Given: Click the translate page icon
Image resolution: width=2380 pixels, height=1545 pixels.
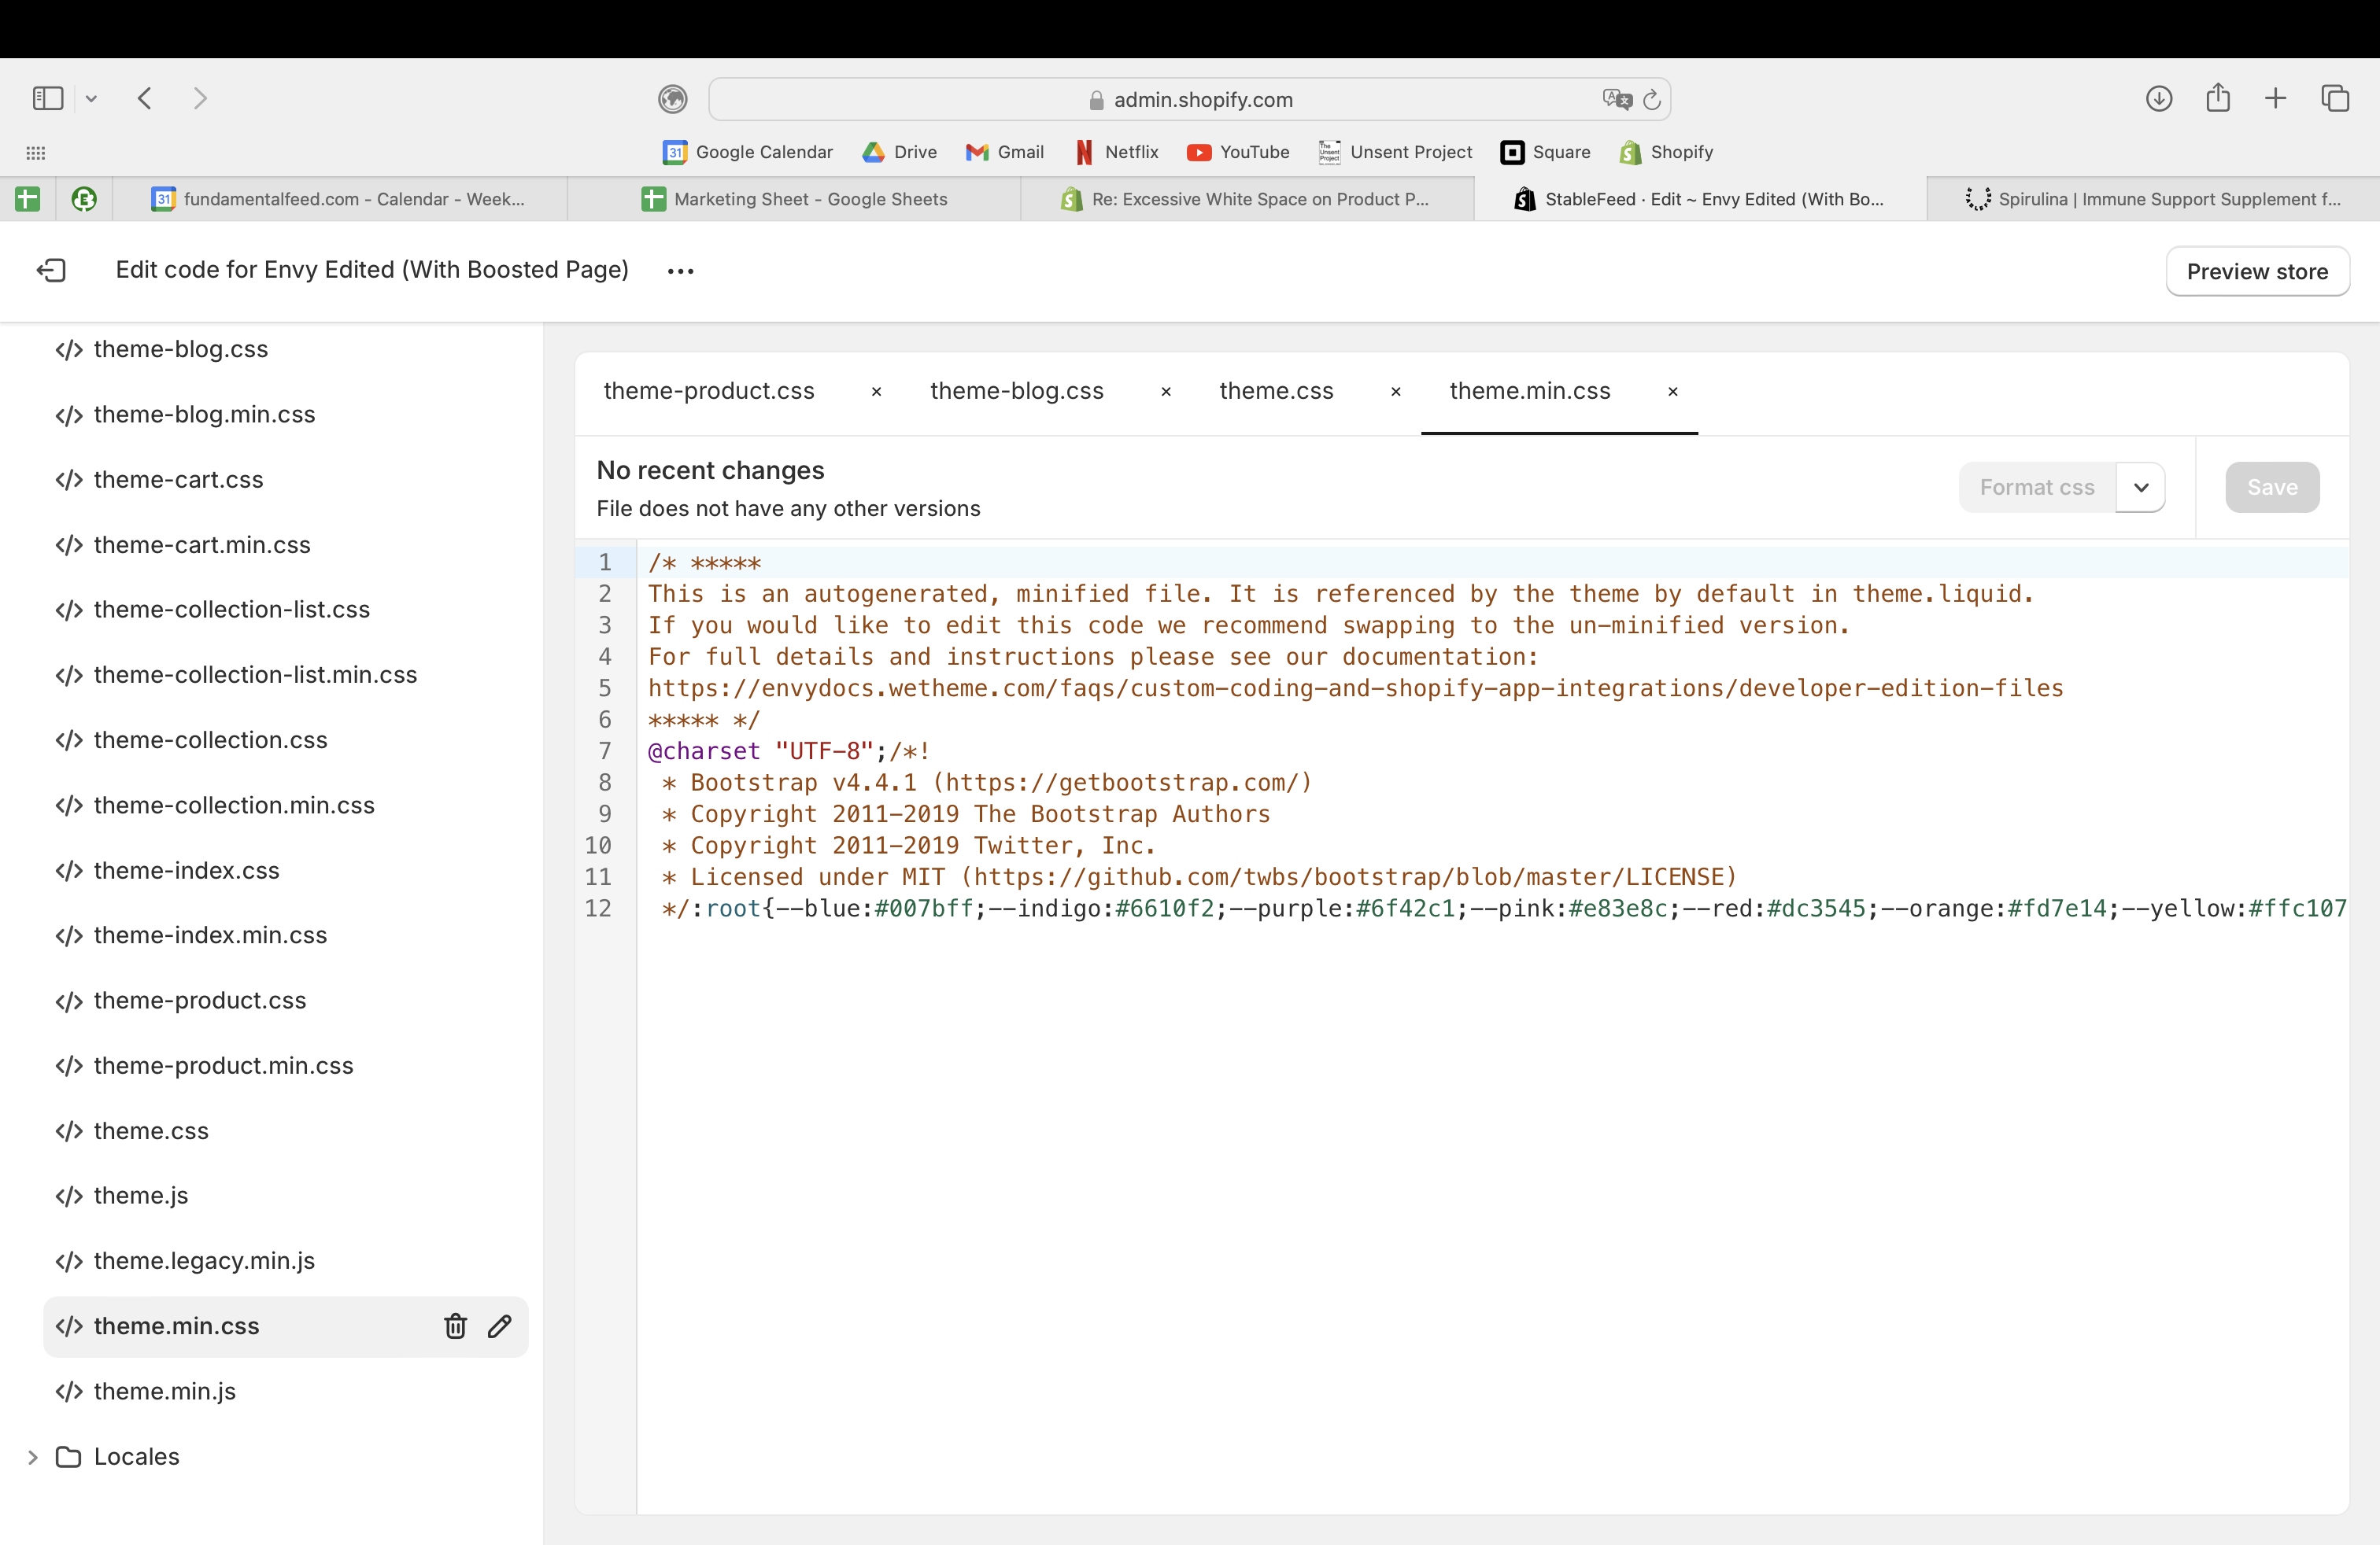Looking at the screenshot, I should [x=1616, y=99].
